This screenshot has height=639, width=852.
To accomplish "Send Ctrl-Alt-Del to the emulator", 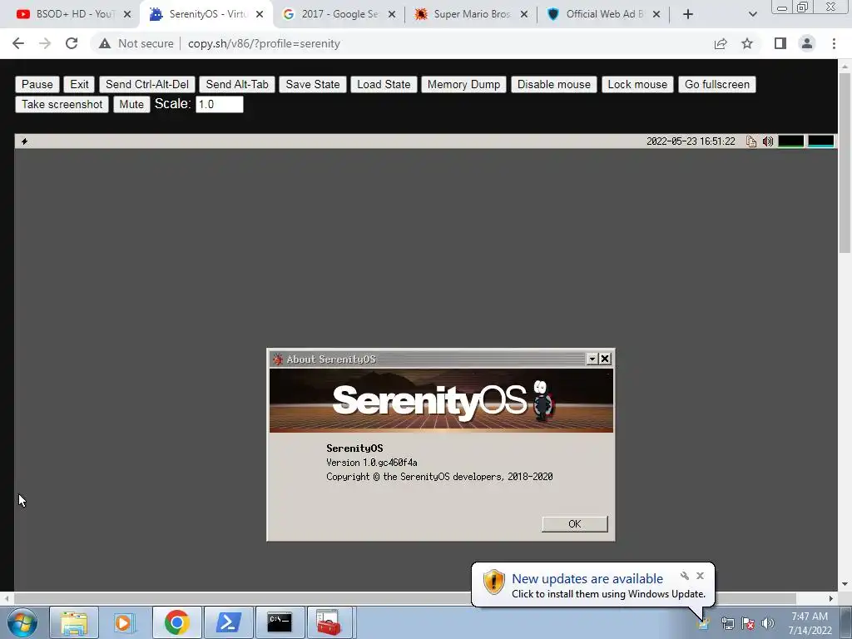I will point(146,84).
